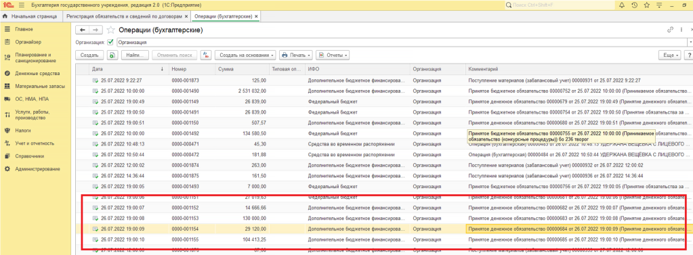
Task: Click the amount 507,57
Action: (x=259, y=122)
